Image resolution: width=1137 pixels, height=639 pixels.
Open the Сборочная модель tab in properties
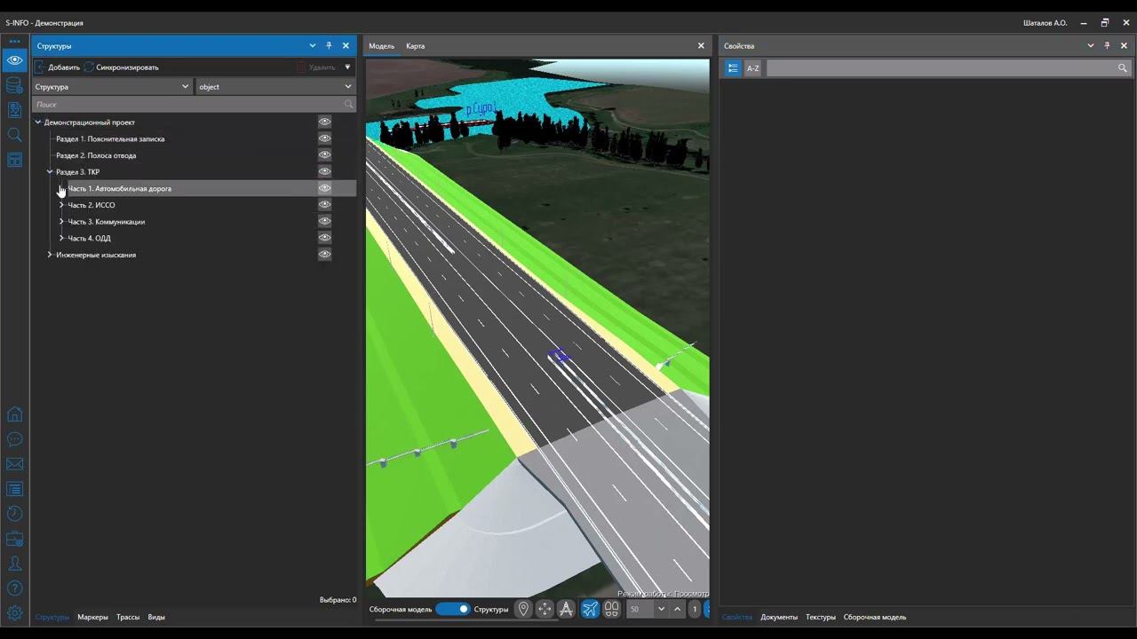(875, 617)
